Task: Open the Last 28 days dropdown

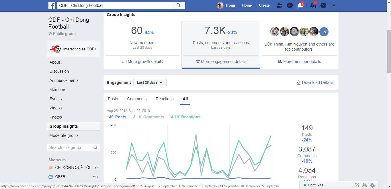Action: (150, 82)
